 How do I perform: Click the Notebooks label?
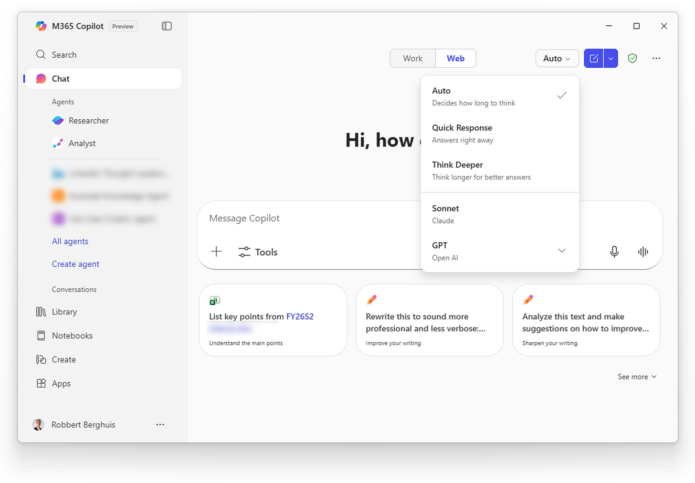(72, 336)
